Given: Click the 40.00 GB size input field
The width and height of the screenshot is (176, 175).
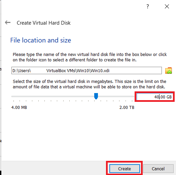Looking at the screenshot, I should coord(155,97).
